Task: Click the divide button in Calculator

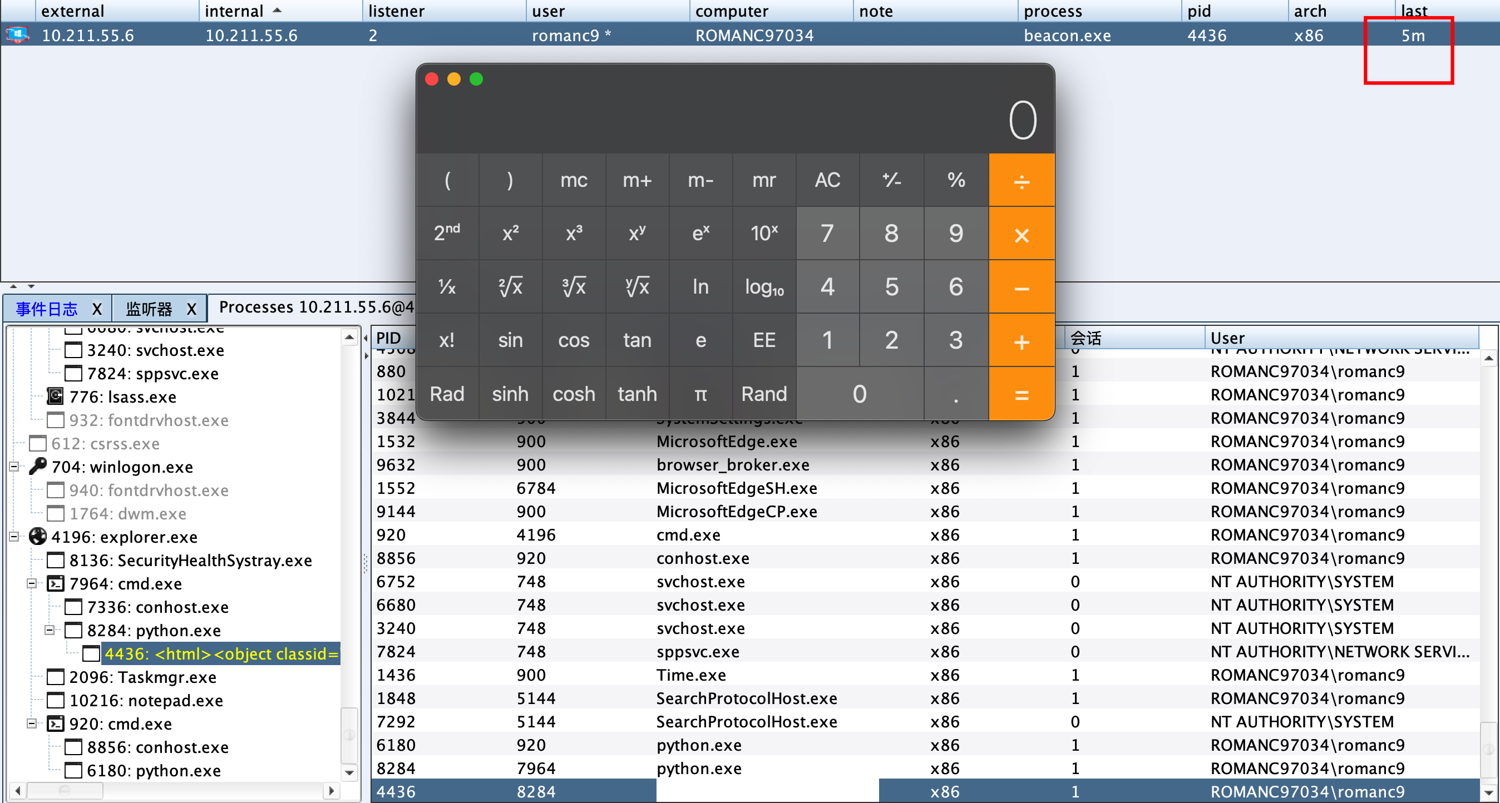Action: 1022,180
